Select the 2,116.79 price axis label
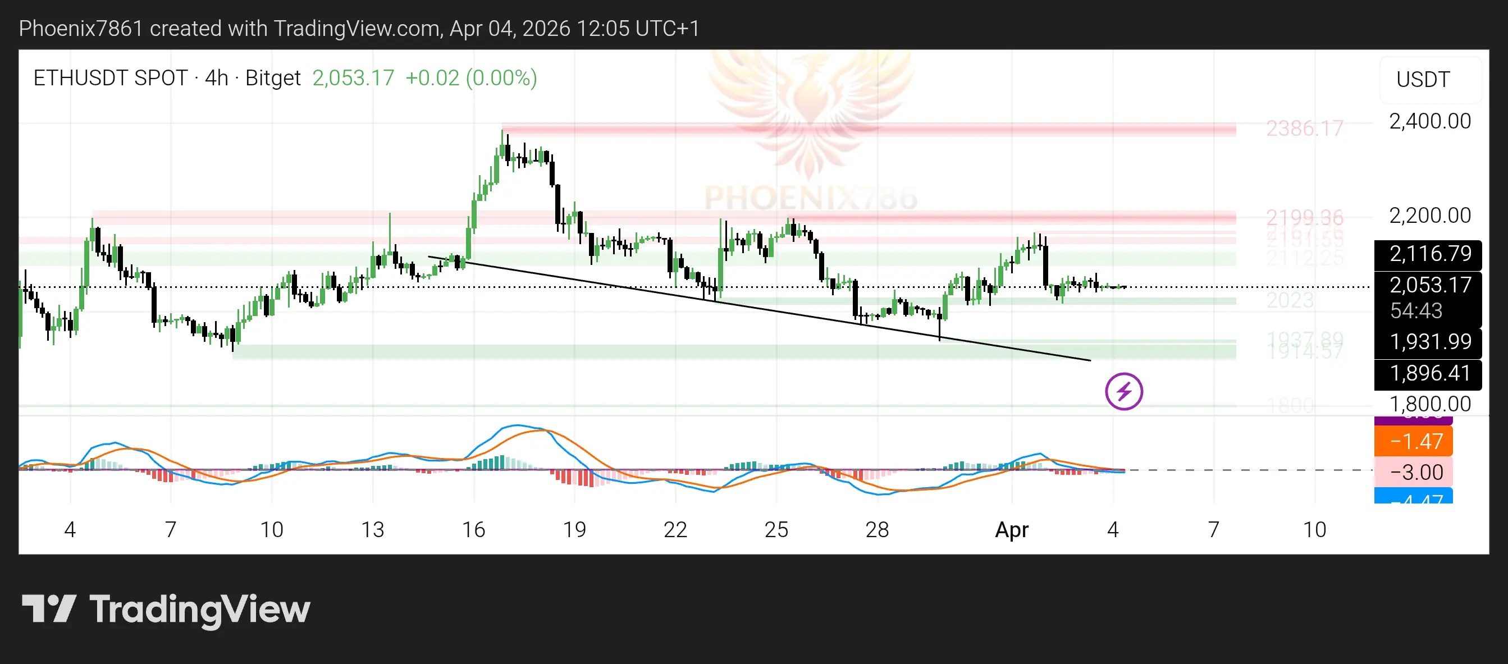1508x664 pixels. (x=1429, y=254)
